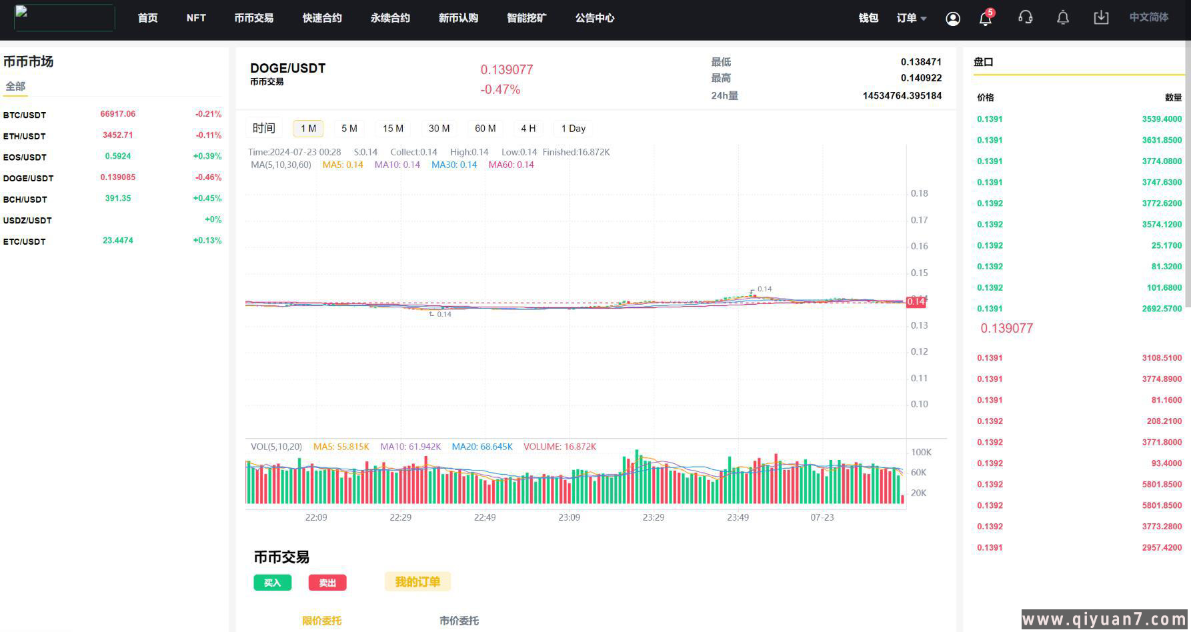Open the 中文简体 language selector

tap(1148, 17)
